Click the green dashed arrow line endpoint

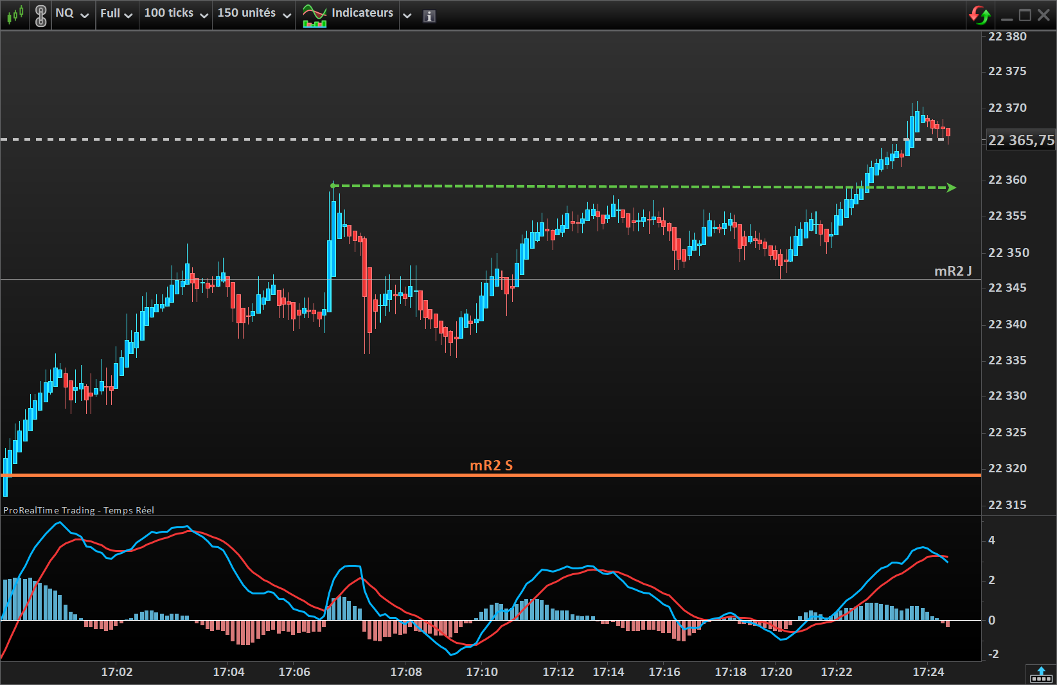tap(952, 188)
